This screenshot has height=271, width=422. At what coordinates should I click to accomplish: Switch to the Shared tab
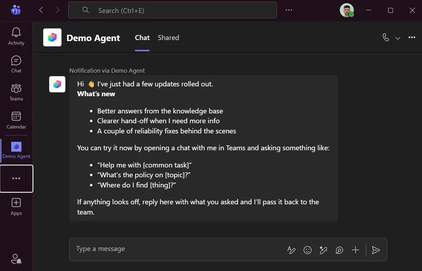(168, 38)
